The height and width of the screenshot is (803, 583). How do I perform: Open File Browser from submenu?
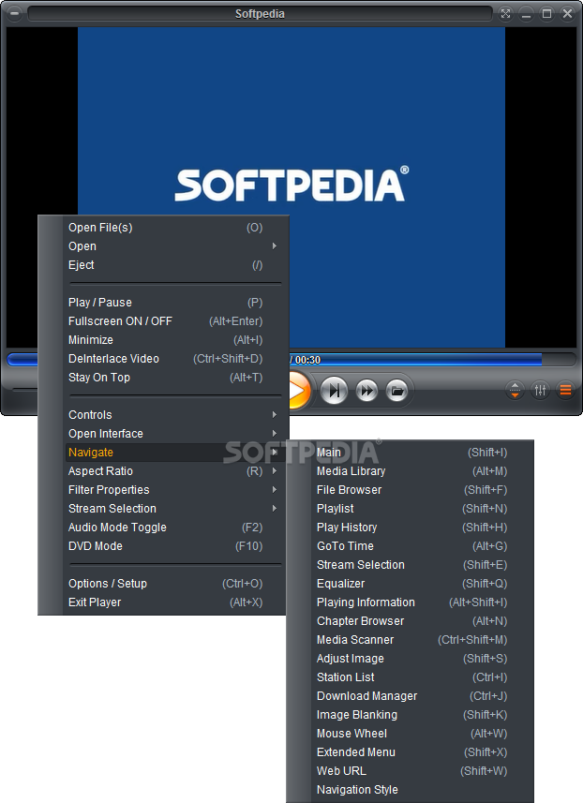click(x=422, y=490)
